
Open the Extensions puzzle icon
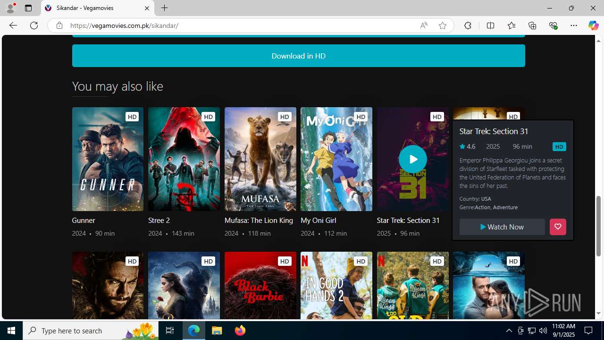[x=468, y=25]
